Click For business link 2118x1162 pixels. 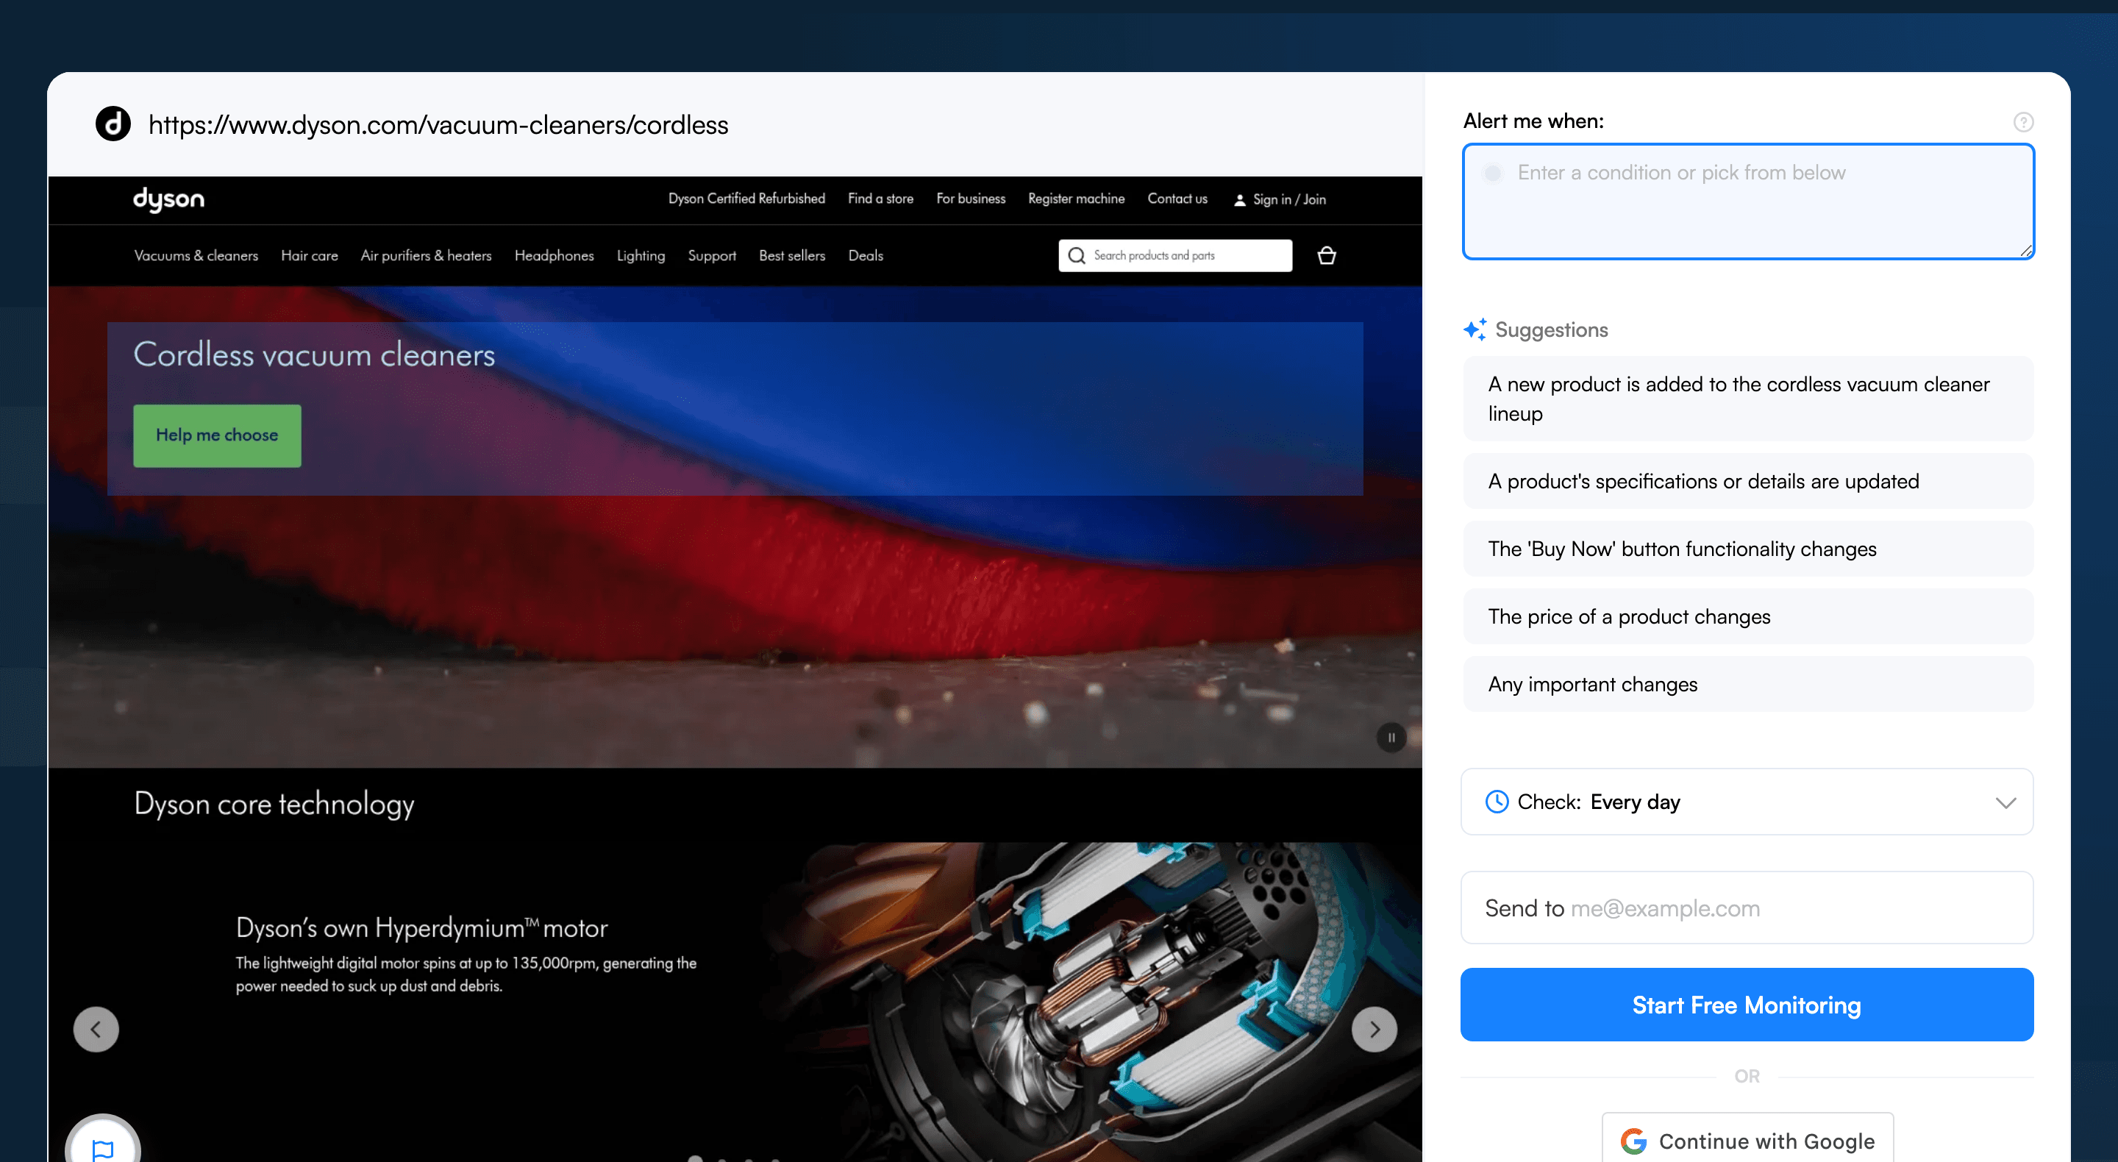click(970, 199)
